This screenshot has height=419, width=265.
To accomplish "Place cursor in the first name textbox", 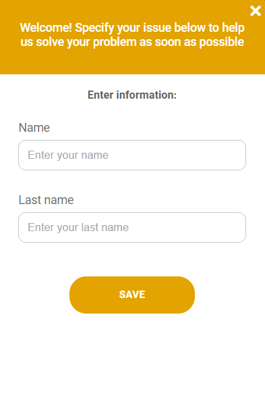I will click(132, 155).
